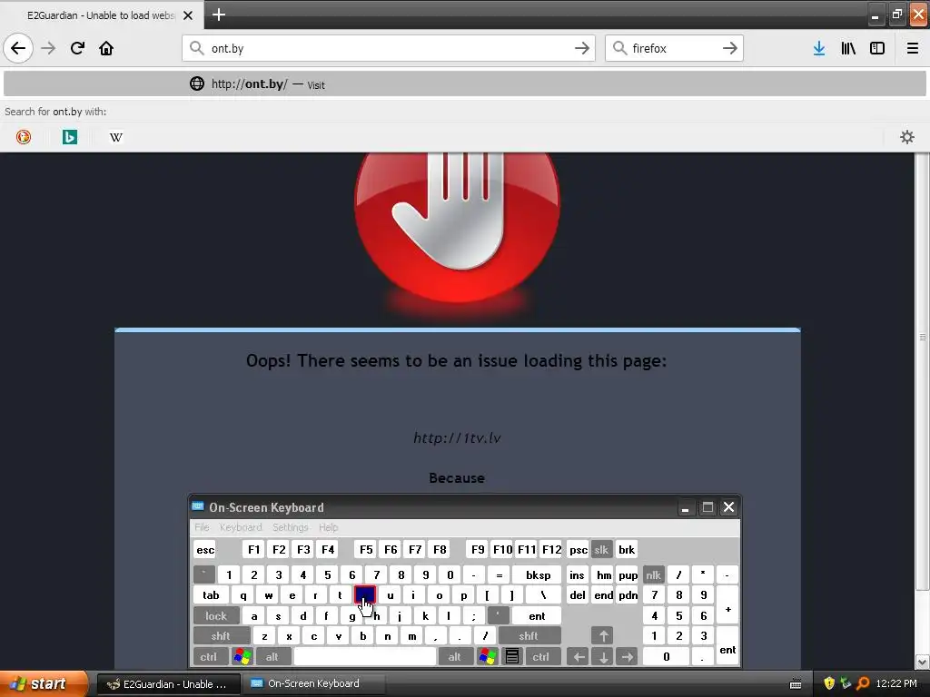Open the Keyboard menu in On-Screen Keyboard
Screen dimensions: 930x697
[240, 527]
